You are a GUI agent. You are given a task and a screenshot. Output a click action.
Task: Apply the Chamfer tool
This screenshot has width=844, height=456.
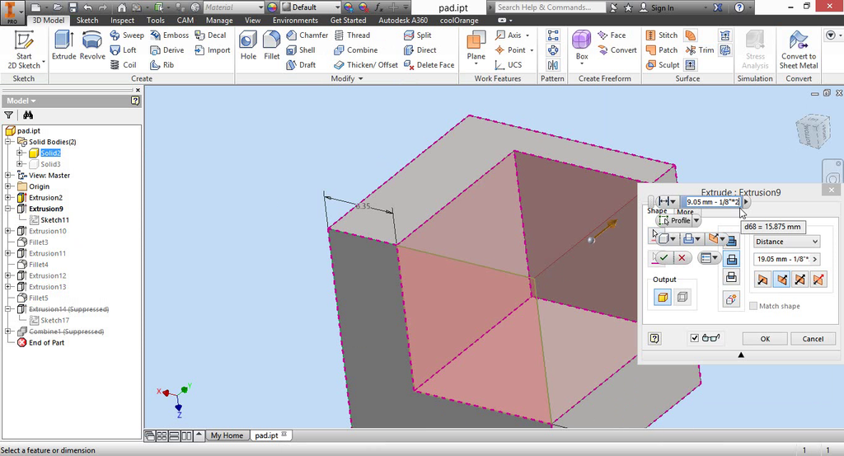coord(307,35)
